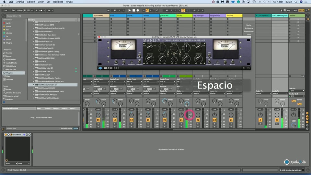Adjust track 20 Send A knob
The width and height of the screenshot is (311, 175).
pos(165,101)
